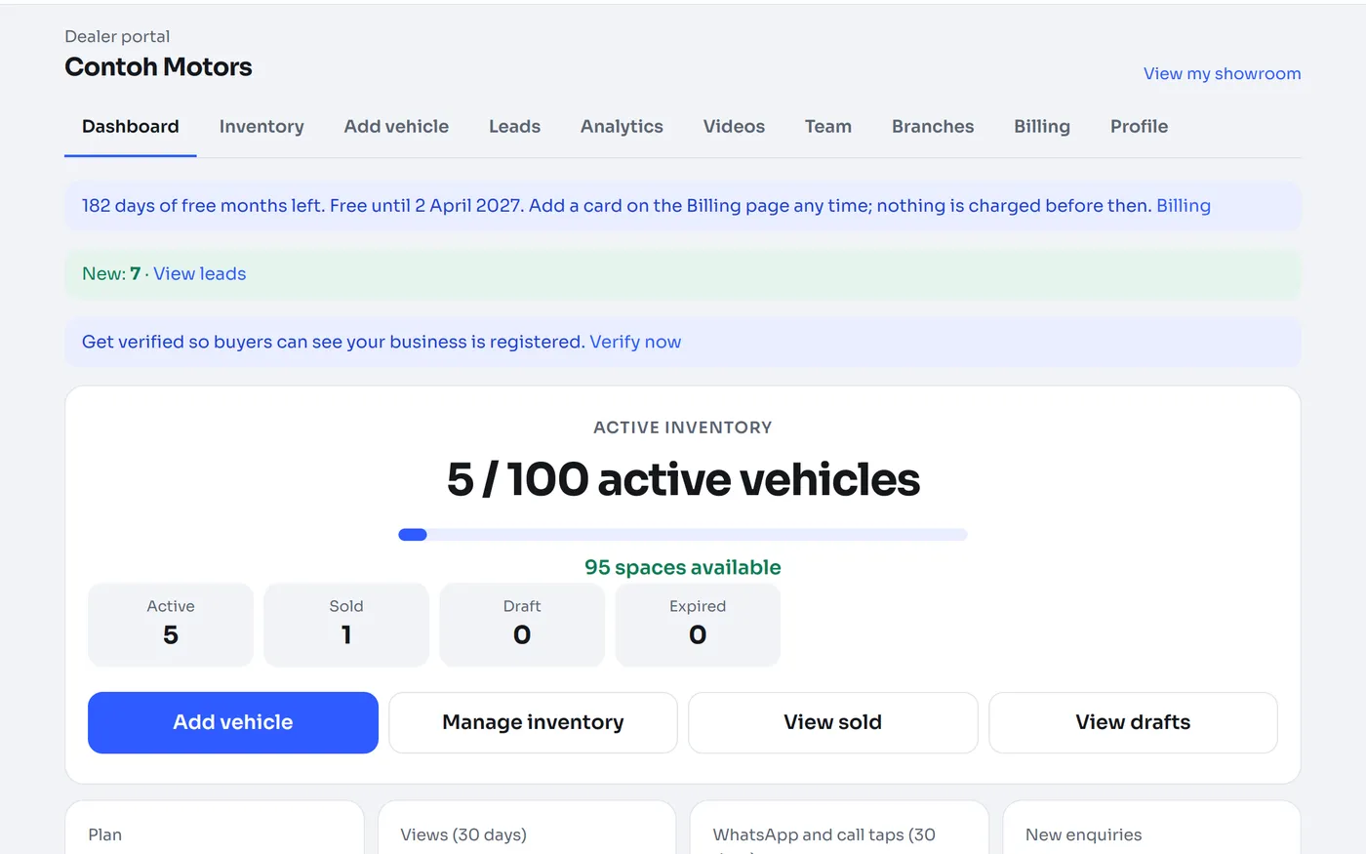Select the Draft count tile
The width and height of the screenshot is (1366, 854).
522,625
